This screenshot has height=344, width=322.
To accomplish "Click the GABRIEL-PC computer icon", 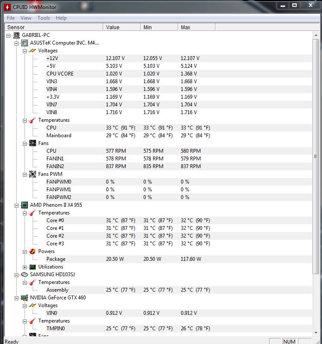I will [16, 35].
